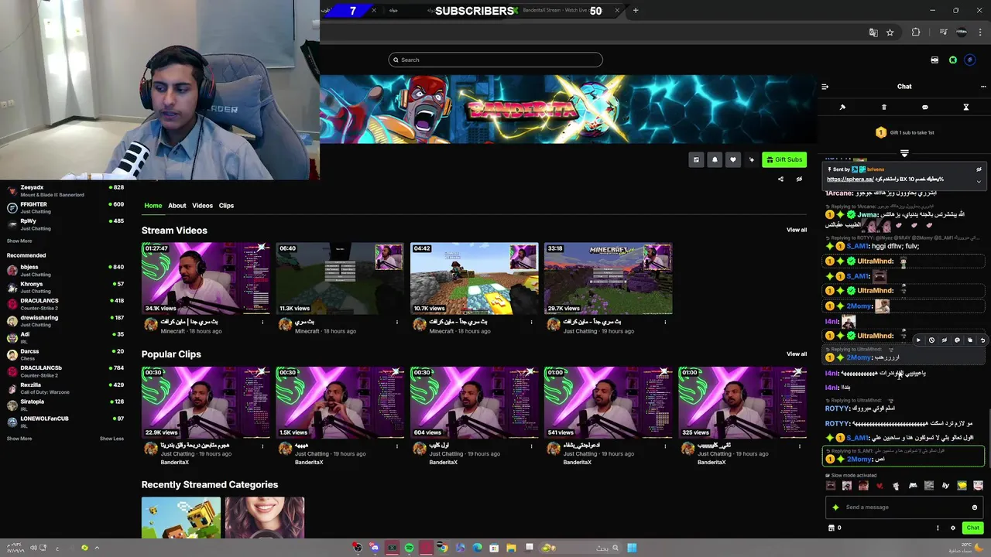The height and width of the screenshot is (557, 991).
Task: Click the bell notifications button below banner
Action: 715,159
